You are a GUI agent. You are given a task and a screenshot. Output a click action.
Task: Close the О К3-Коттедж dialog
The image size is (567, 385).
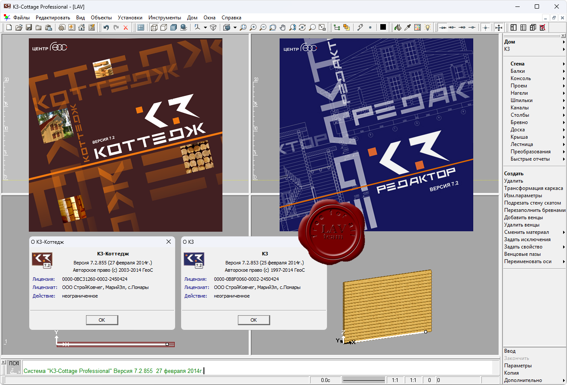169,242
